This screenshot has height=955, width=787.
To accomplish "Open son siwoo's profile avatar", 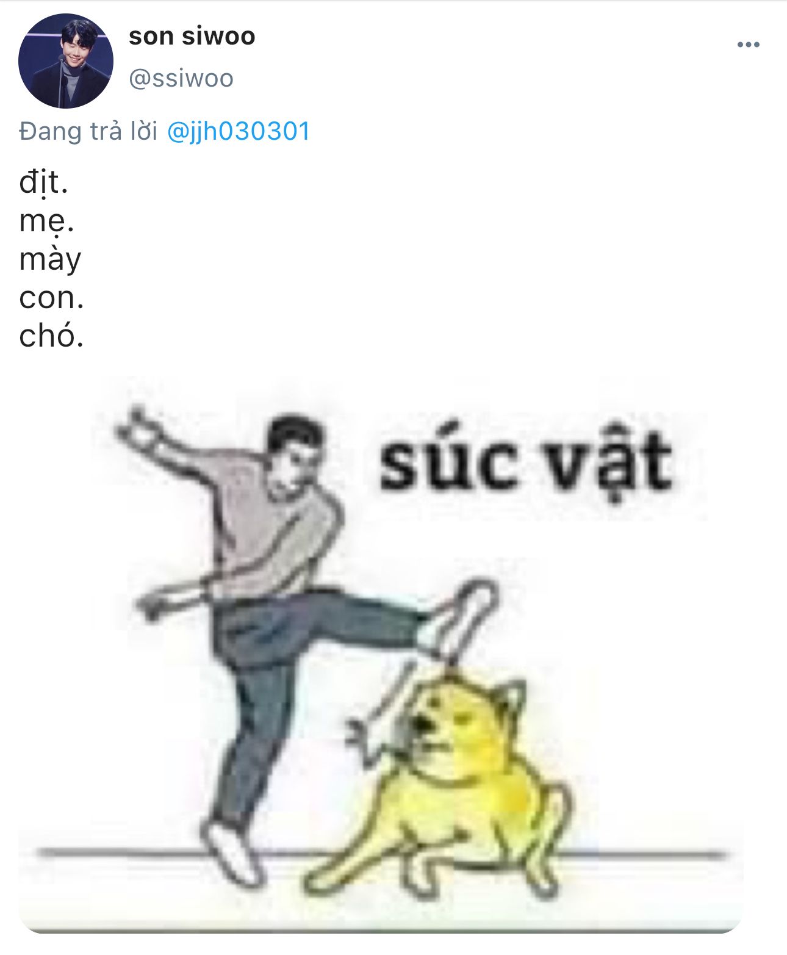I will click(66, 61).
